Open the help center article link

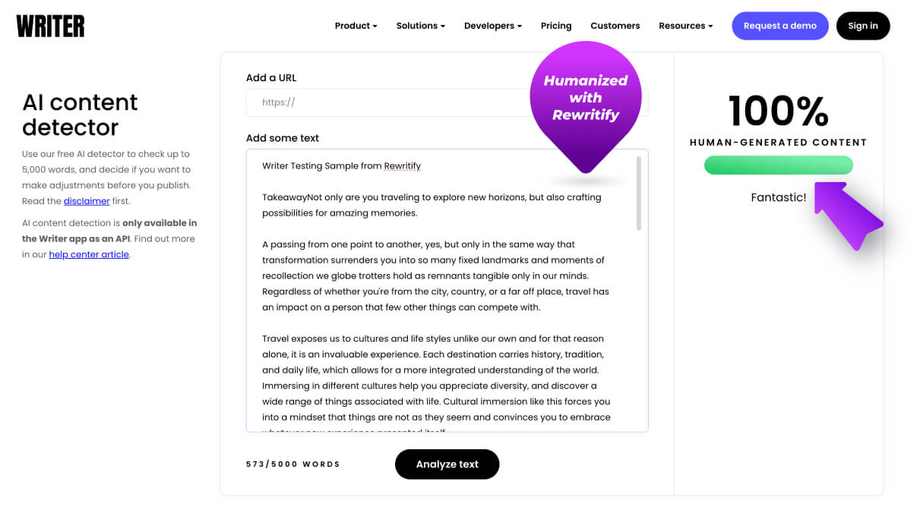click(x=89, y=253)
